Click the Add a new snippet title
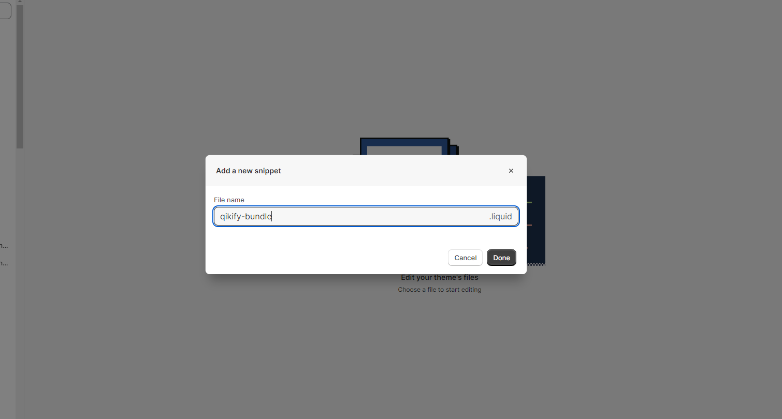The height and width of the screenshot is (419, 782). [x=249, y=171]
